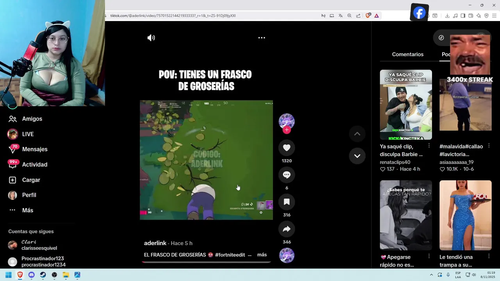Click the ESP LAA language indicator

click(458, 275)
